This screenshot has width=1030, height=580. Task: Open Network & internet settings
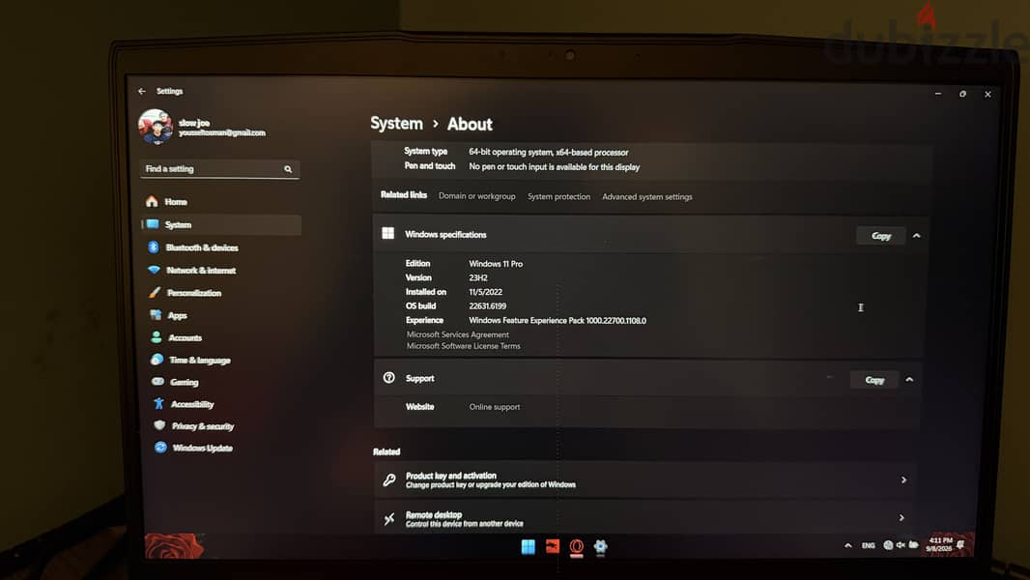coord(221,270)
